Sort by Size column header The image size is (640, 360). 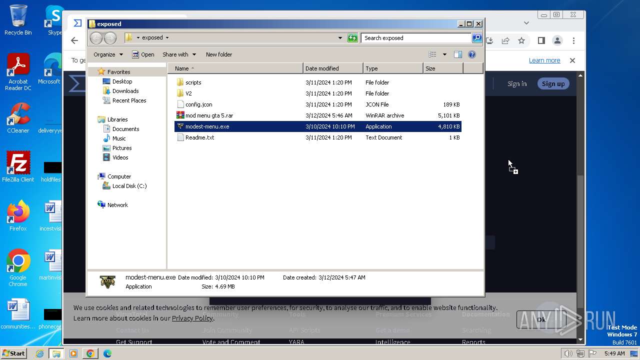coord(443,68)
